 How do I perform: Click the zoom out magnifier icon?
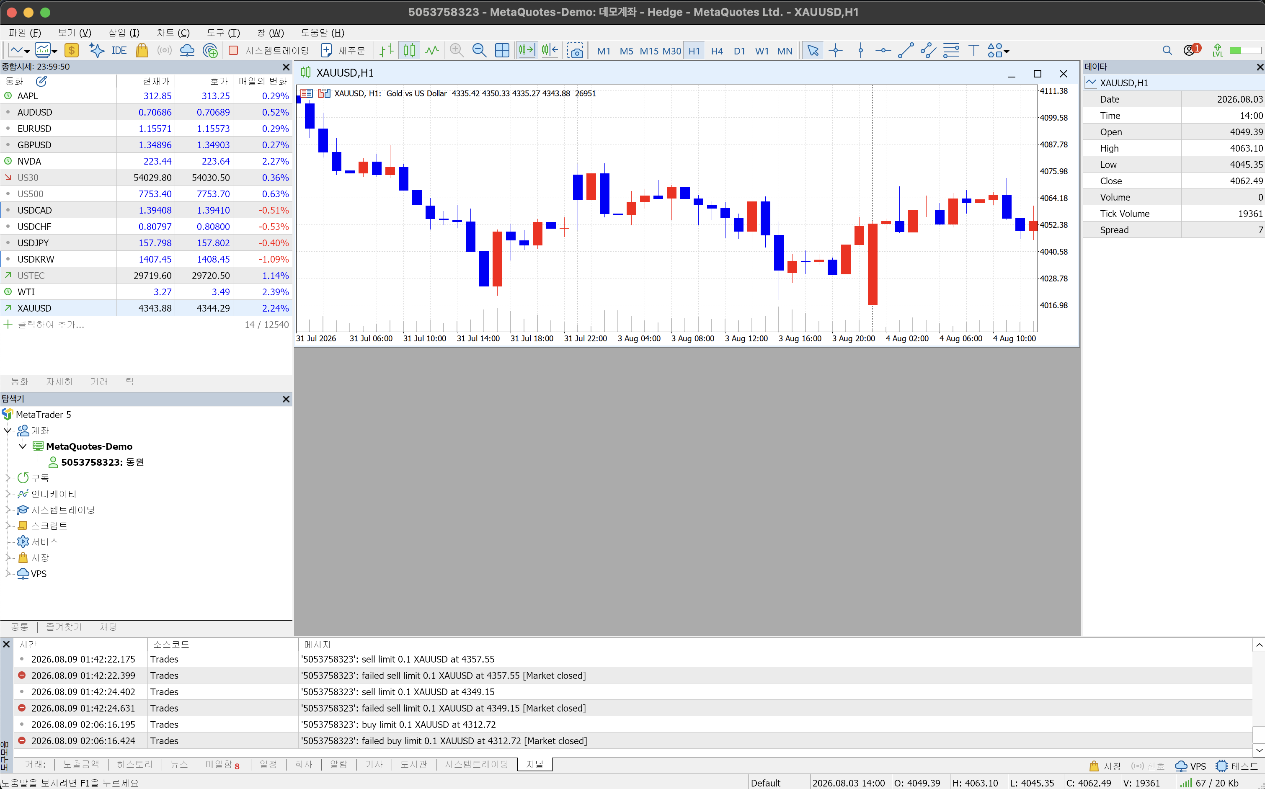tap(479, 51)
